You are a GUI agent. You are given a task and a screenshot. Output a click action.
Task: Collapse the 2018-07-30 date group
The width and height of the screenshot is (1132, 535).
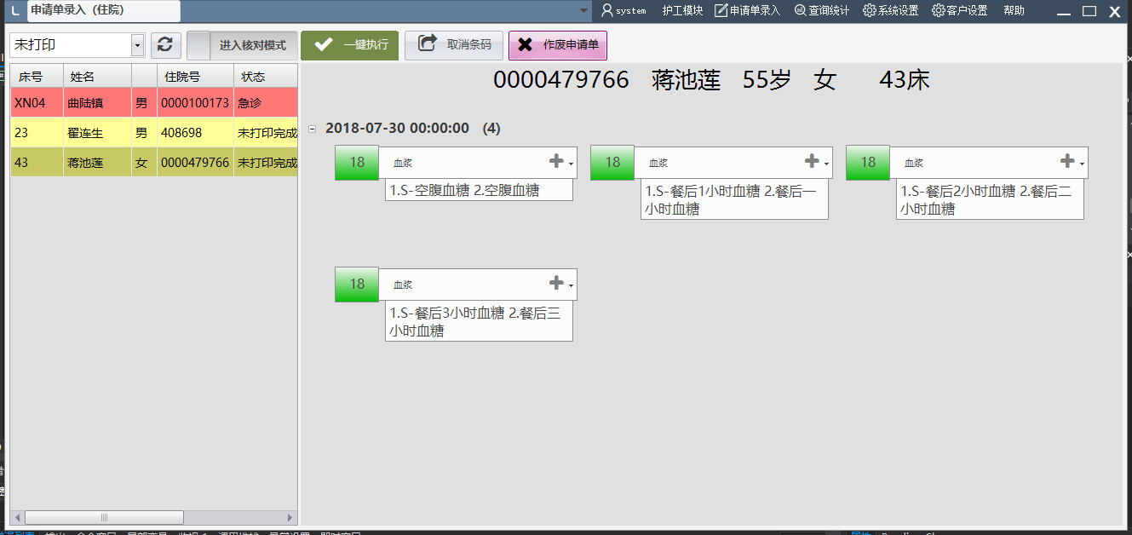pyautogui.click(x=312, y=129)
